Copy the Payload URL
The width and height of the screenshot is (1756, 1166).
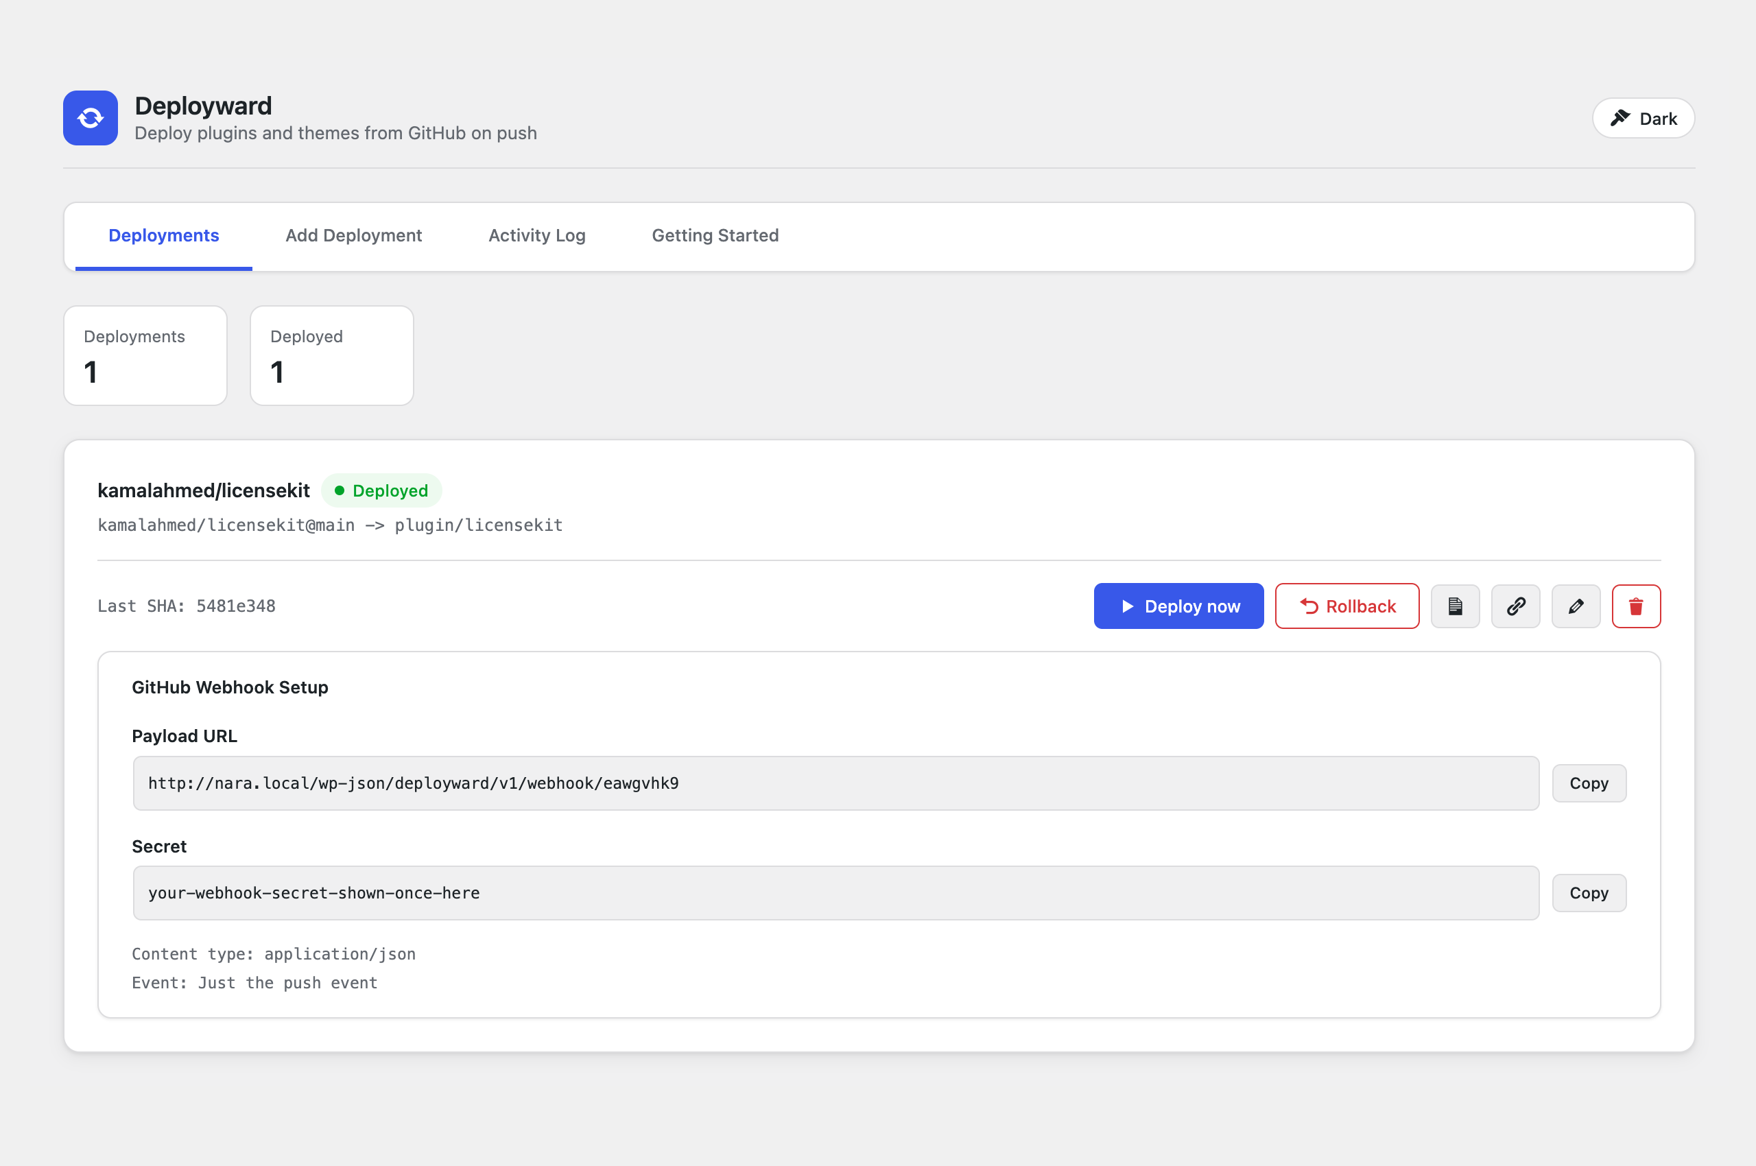click(1589, 783)
